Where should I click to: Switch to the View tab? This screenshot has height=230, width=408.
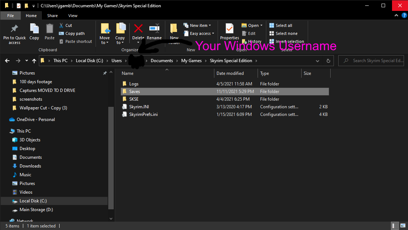(73, 16)
